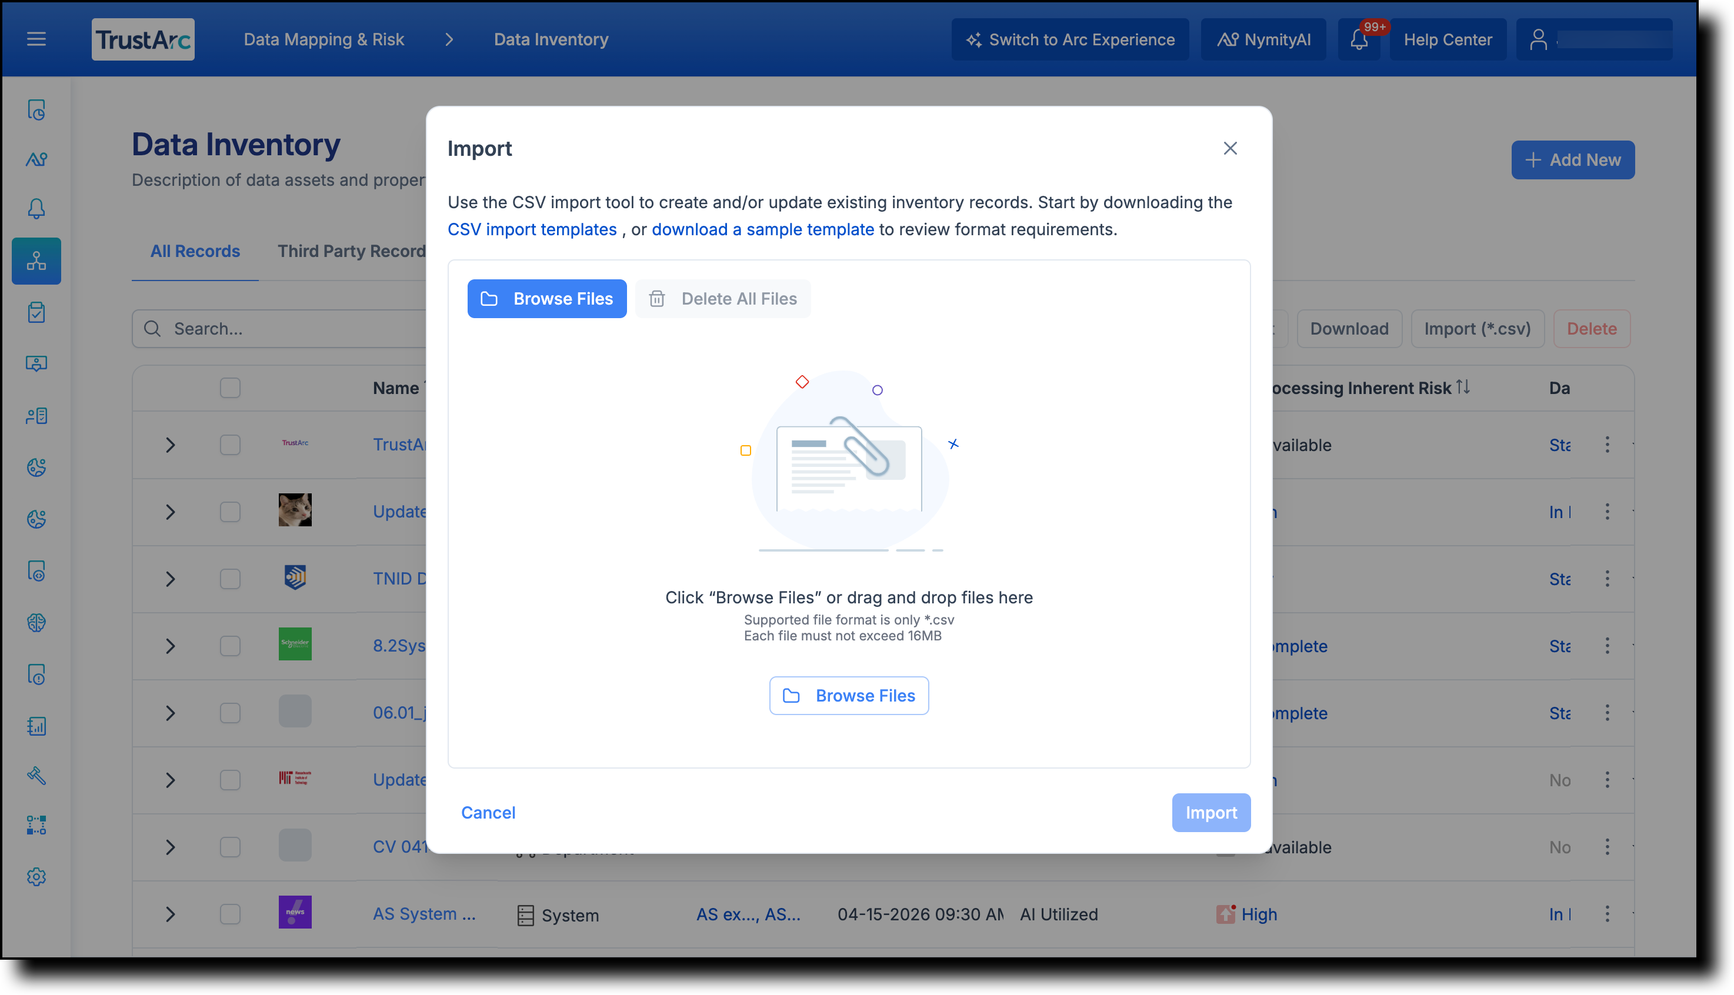Click the NymityAI header button
The height and width of the screenshot is (995, 1734).
(x=1264, y=39)
